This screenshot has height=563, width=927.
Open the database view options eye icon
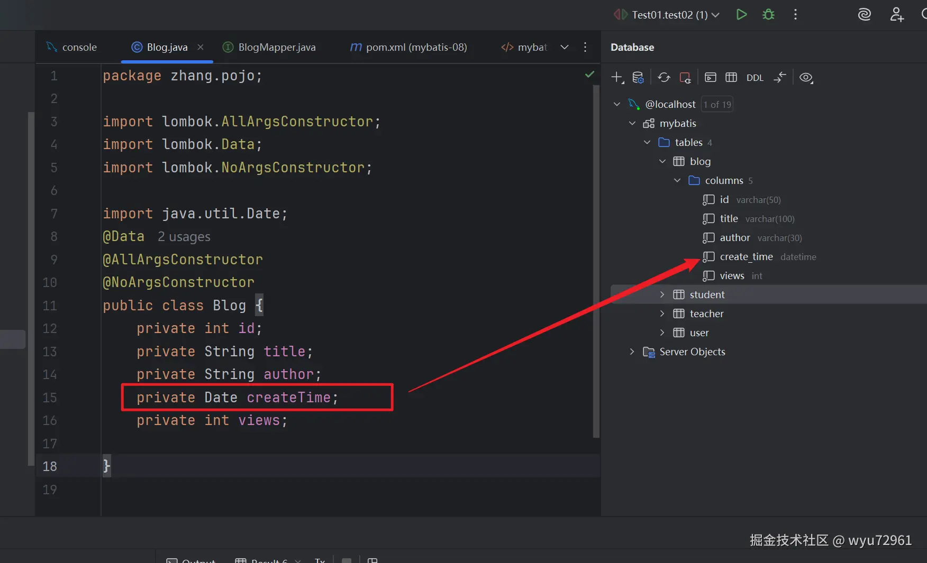pyautogui.click(x=806, y=78)
